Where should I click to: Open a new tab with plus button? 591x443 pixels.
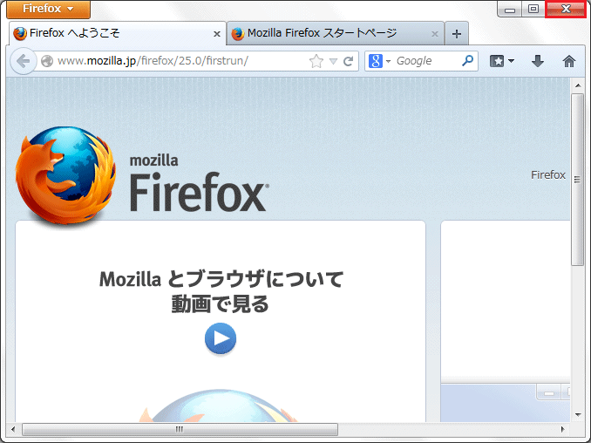[x=456, y=34]
